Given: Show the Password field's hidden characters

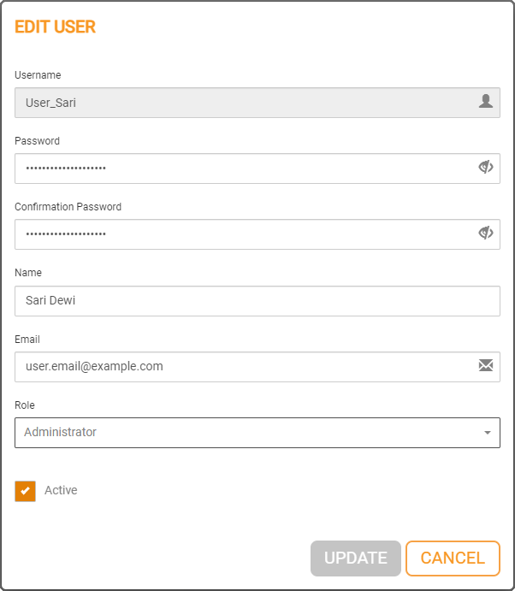Looking at the screenshot, I should [x=486, y=168].
